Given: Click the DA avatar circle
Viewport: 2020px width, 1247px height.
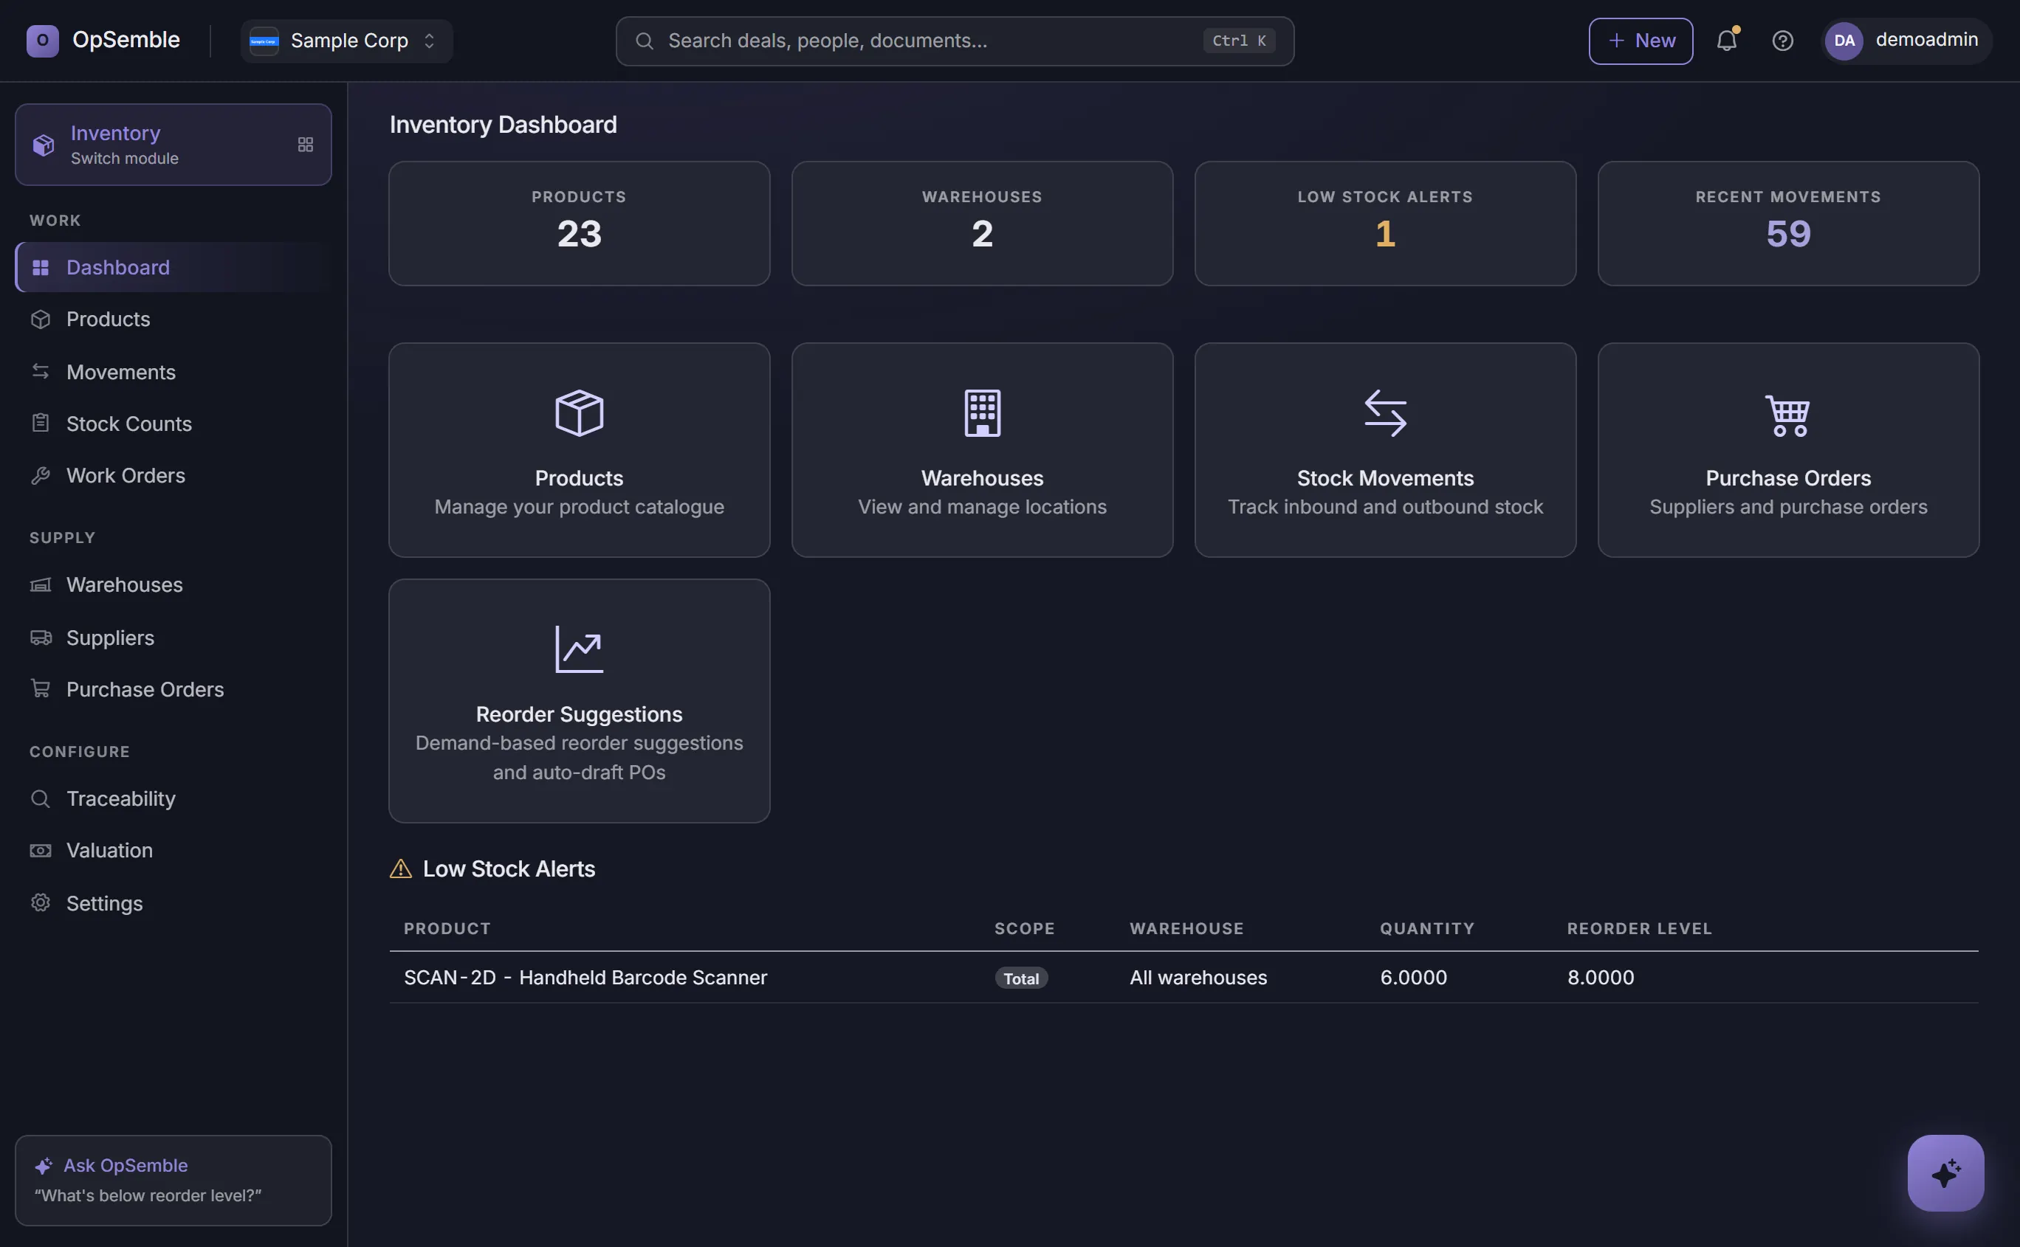Looking at the screenshot, I should (x=1844, y=41).
